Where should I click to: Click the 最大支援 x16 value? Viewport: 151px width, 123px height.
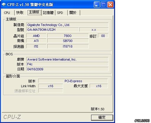tap(99, 86)
